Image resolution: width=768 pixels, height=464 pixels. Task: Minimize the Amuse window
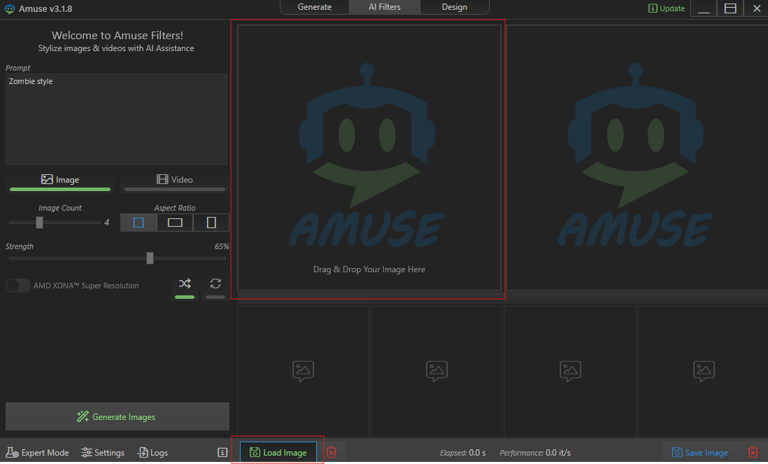click(x=704, y=8)
